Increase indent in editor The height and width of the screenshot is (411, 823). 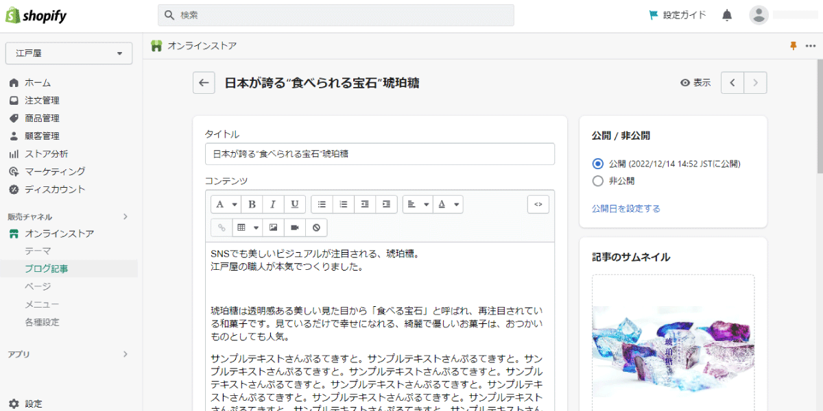click(x=386, y=204)
